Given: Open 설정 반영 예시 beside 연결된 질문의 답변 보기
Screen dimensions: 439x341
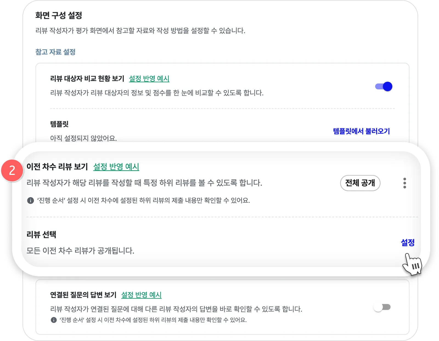Looking at the screenshot, I should point(141,295).
